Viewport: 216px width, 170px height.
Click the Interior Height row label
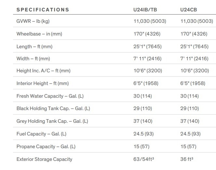click(x=42, y=83)
